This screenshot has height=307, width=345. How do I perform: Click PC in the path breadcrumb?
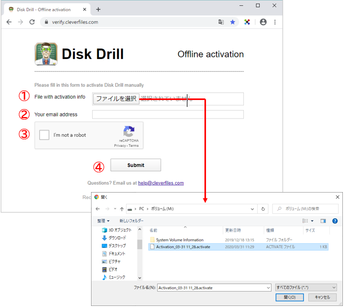click(142, 209)
